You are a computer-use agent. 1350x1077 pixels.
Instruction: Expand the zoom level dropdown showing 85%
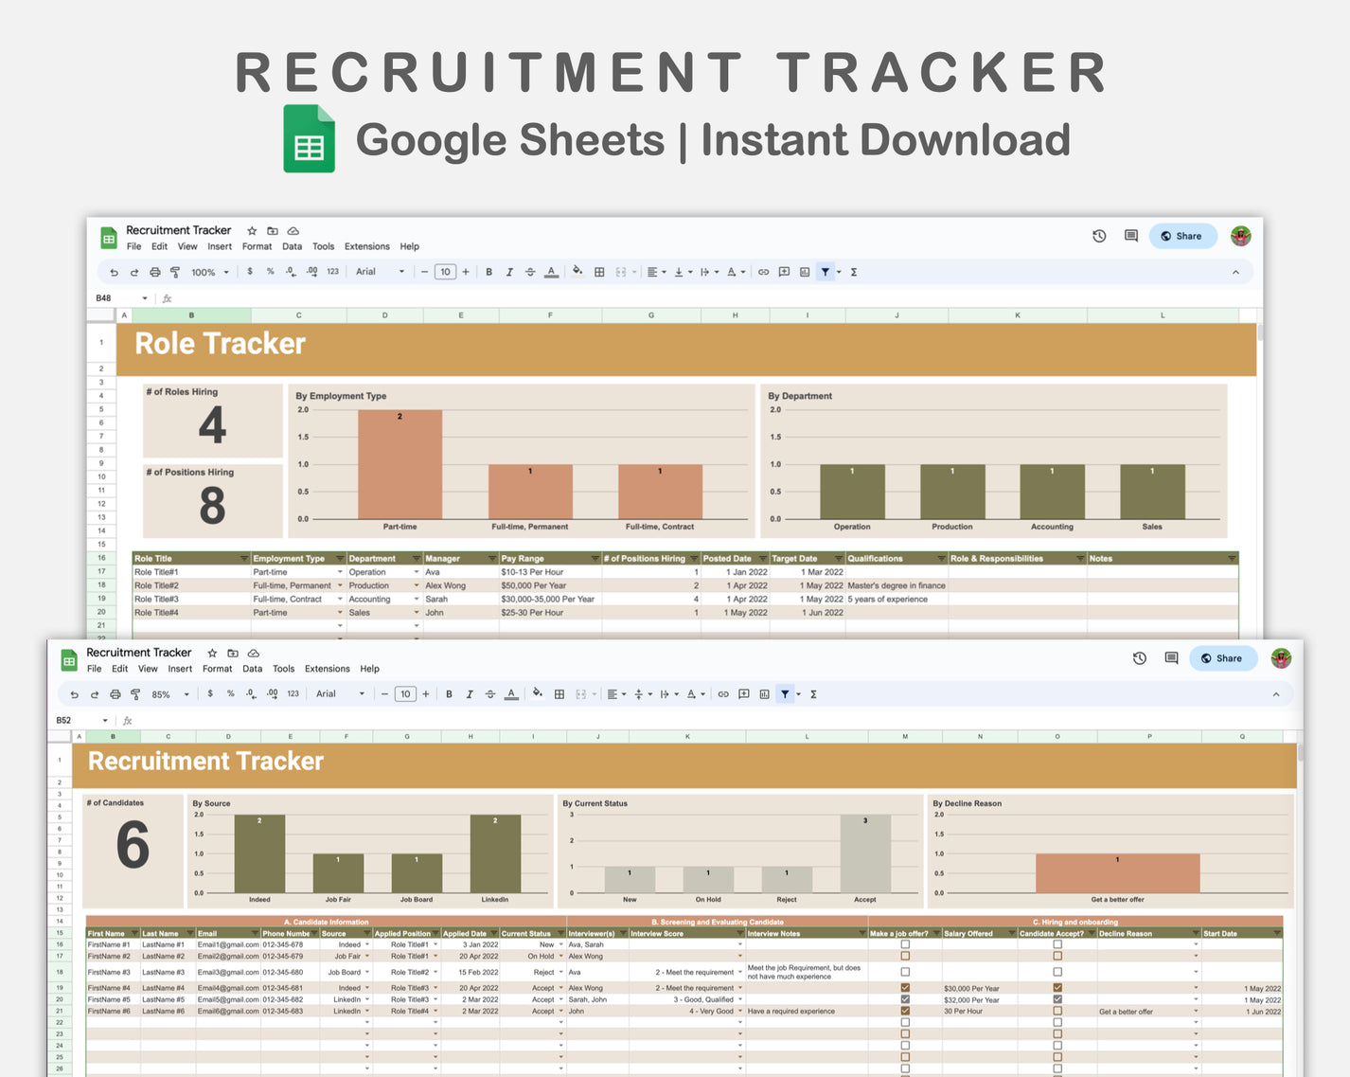click(169, 693)
